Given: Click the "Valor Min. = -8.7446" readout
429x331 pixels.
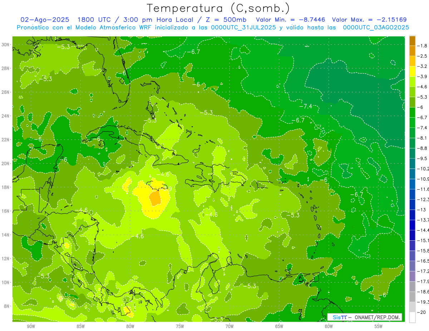Looking at the screenshot, I should pos(291,20).
